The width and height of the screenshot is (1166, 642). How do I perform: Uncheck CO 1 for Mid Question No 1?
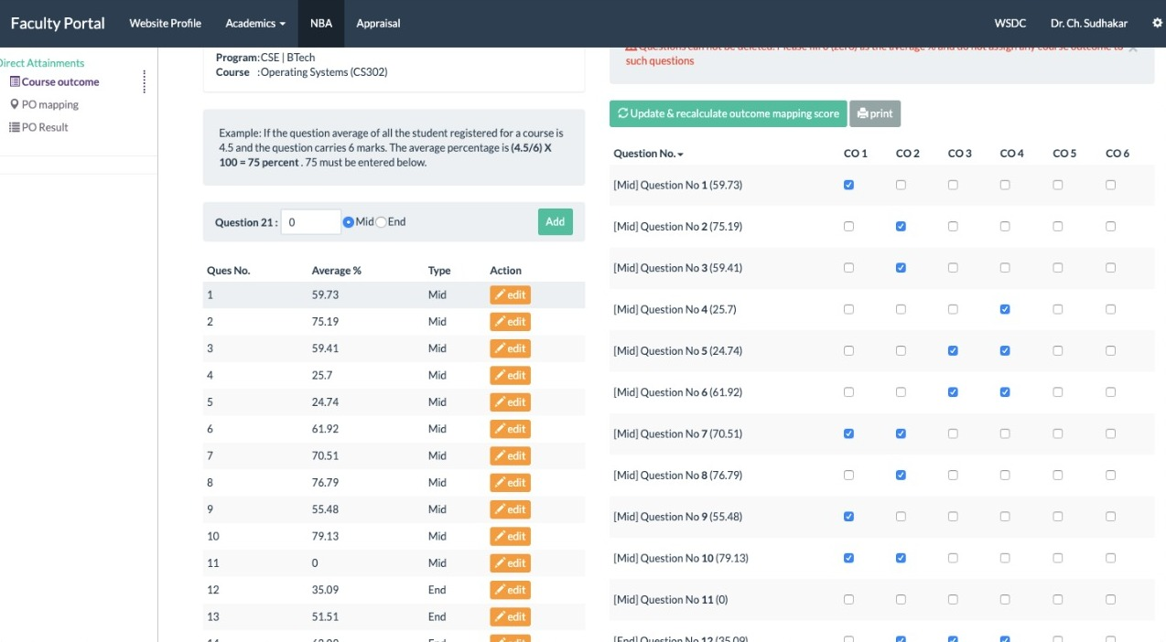click(848, 185)
